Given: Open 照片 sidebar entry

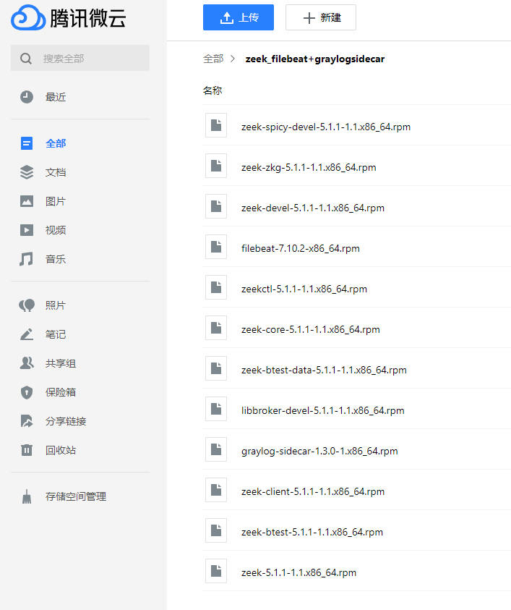Looking at the screenshot, I should point(56,305).
